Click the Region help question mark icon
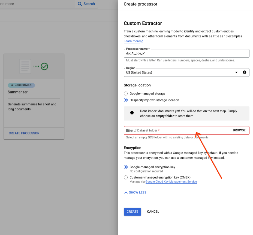 point(244,72)
